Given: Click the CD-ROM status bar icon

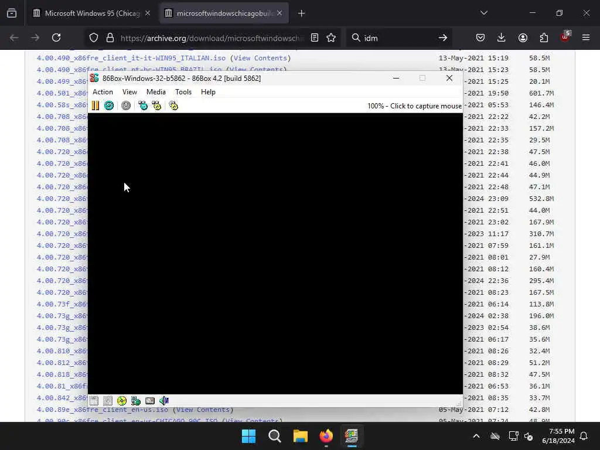Looking at the screenshot, I should click(x=122, y=401).
